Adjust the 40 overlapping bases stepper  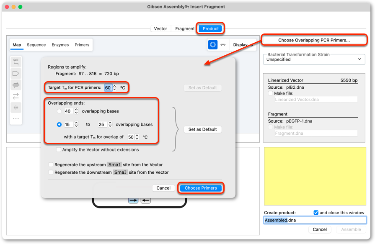click(76, 111)
